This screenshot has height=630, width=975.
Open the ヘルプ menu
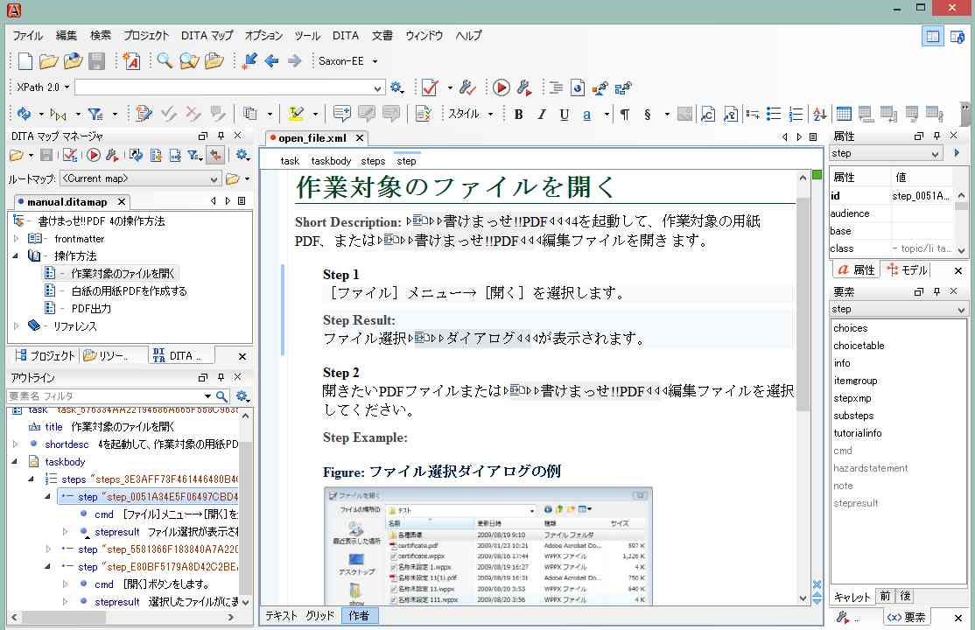(468, 36)
